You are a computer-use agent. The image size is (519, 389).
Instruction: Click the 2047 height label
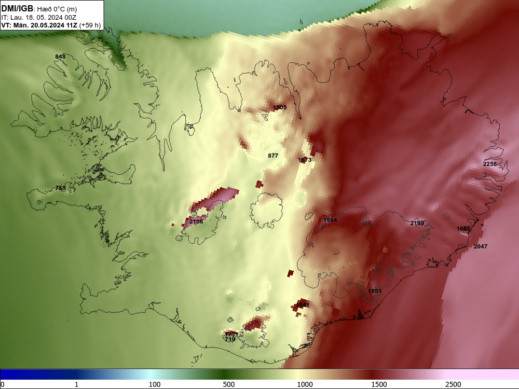[481, 246]
